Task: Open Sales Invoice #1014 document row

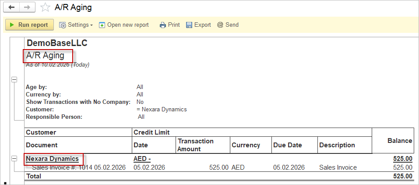Action: coord(79,167)
